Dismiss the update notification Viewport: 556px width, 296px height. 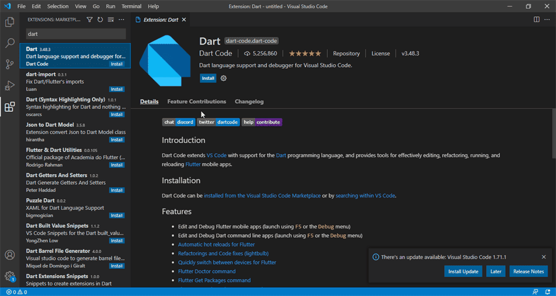pyautogui.click(x=544, y=257)
